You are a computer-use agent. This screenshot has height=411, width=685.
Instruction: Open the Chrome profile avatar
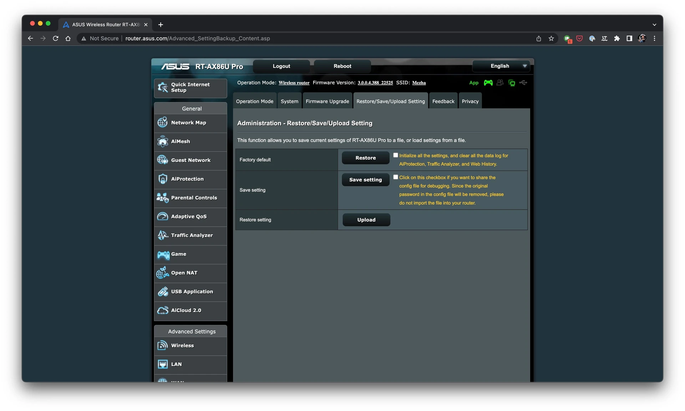[642, 39]
